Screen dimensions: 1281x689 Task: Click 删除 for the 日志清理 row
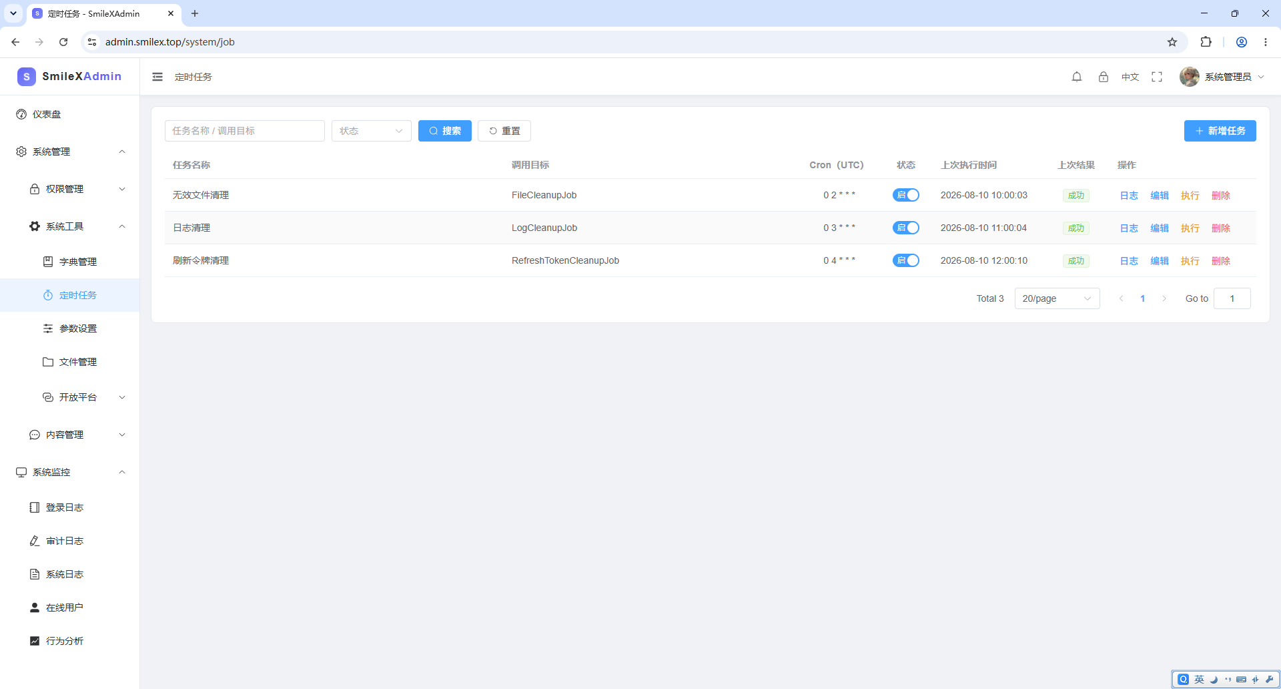pyautogui.click(x=1221, y=228)
